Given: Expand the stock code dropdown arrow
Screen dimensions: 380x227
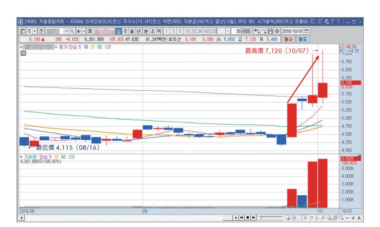Looking at the screenshot, I should 66,31.
